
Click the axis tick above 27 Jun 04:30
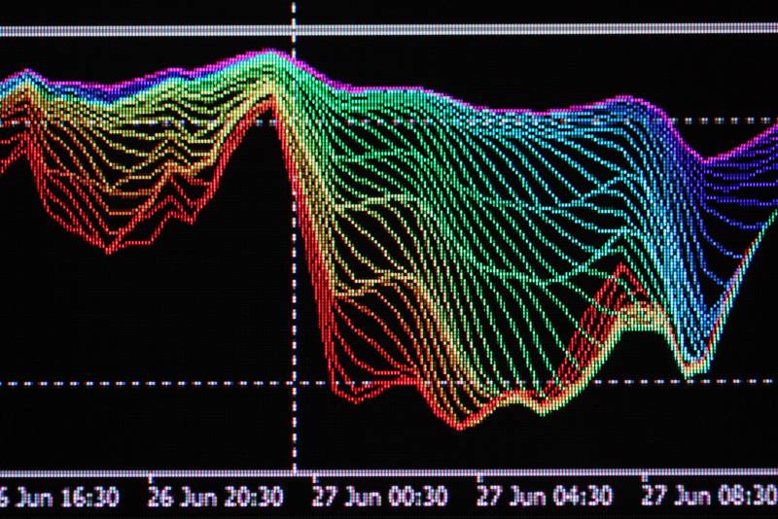478,477
